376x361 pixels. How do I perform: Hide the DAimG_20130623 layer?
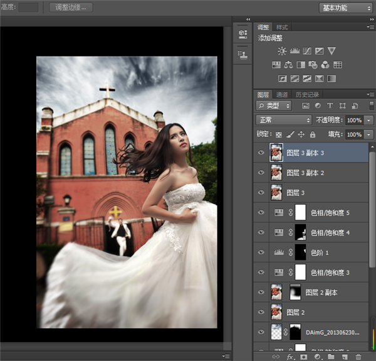point(261,332)
